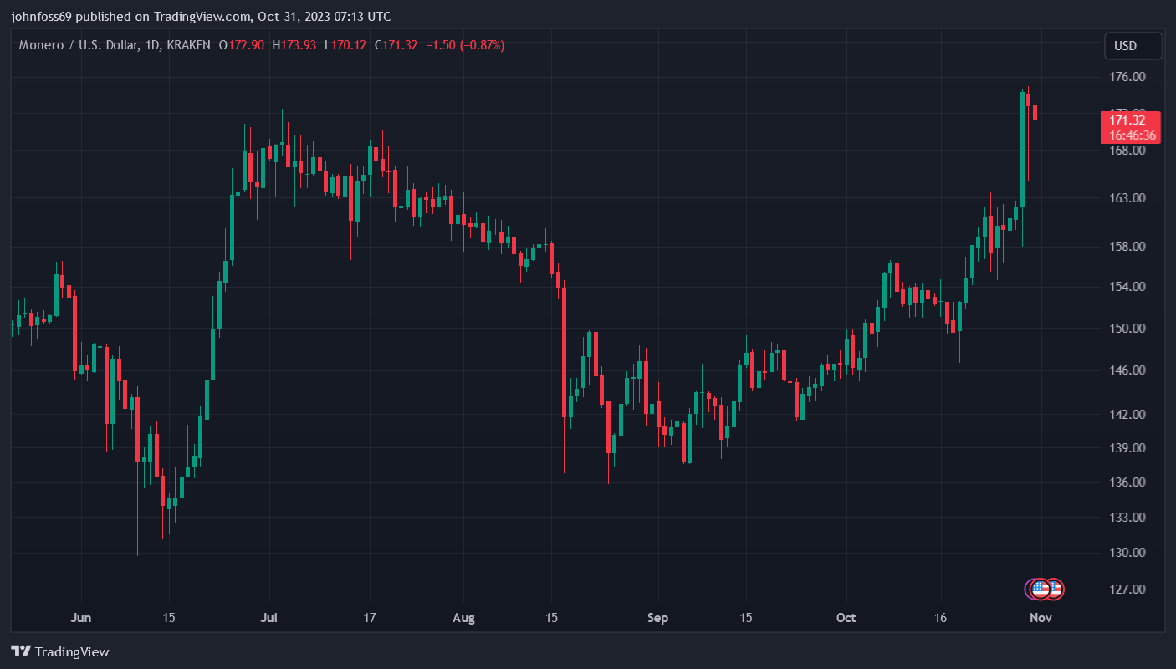Click the Nov label on time axis
The width and height of the screenshot is (1176, 669).
coord(1041,618)
